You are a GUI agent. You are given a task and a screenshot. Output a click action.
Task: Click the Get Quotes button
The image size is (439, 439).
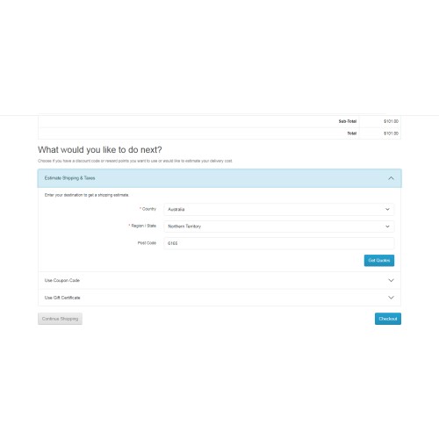(379, 261)
